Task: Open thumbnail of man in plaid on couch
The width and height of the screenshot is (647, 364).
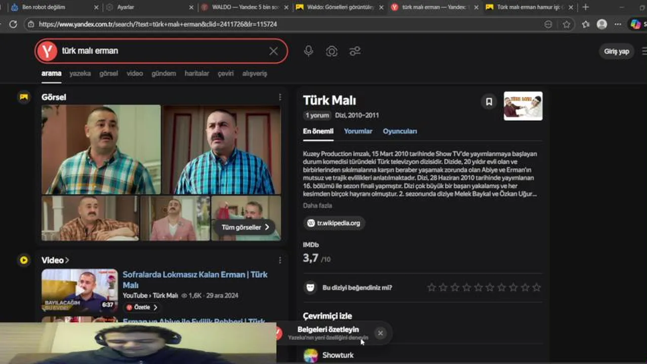Action: coord(90,218)
